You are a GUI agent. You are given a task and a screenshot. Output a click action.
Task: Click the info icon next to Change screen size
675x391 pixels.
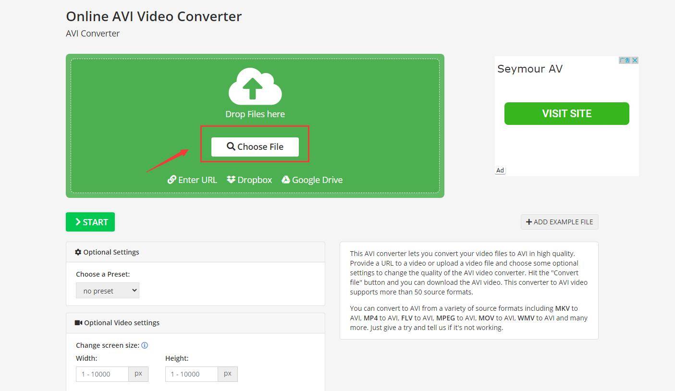(x=145, y=345)
